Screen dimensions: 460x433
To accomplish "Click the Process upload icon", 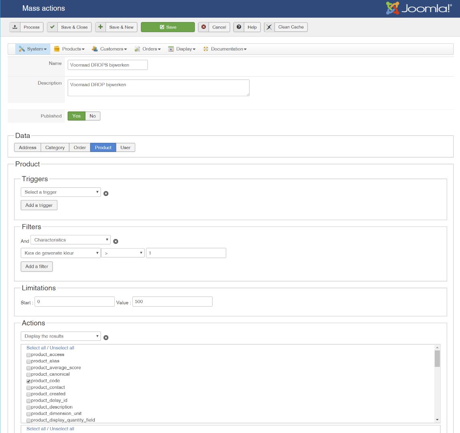I will 15,27.
